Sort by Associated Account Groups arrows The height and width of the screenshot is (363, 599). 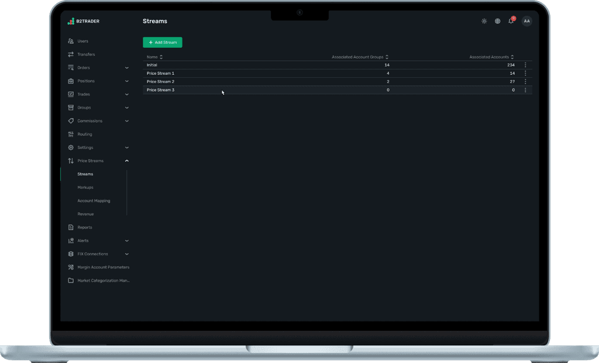tap(387, 57)
